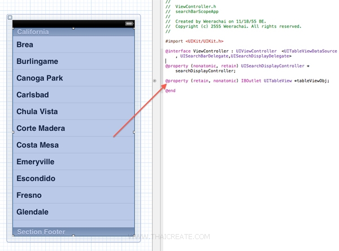Select the Escondido table row

click(x=73, y=178)
